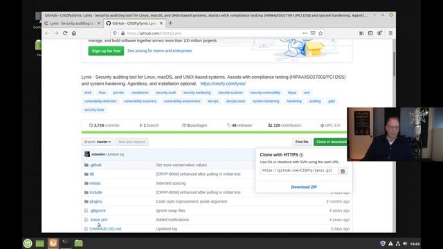
Task: Select the security-vulnerability topic tag
Action: coord(265,93)
